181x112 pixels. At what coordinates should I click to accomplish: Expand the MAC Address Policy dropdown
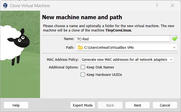click(128, 59)
